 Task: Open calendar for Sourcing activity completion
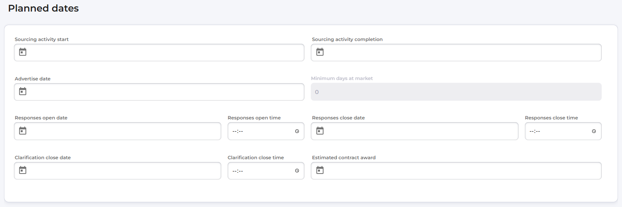pos(320,52)
